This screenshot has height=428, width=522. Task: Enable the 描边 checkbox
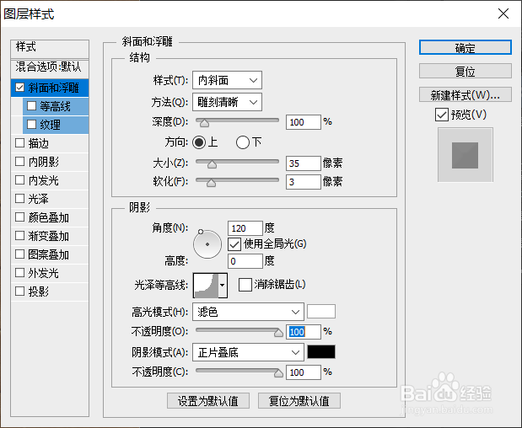(x=20, y=143)
